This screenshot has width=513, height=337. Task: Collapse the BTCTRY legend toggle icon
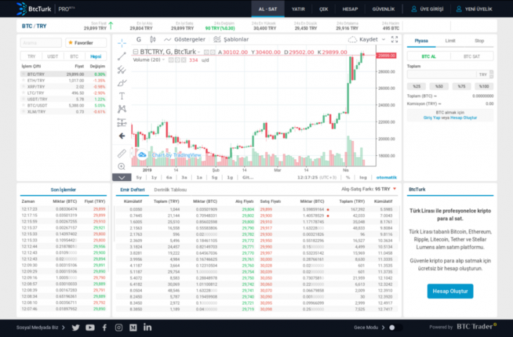pos(136,52)
